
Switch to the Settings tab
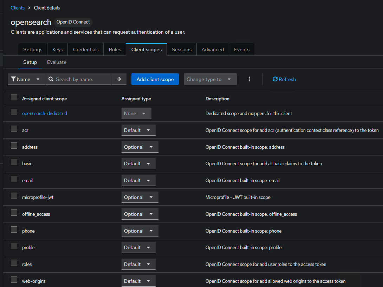pos(33,49)
